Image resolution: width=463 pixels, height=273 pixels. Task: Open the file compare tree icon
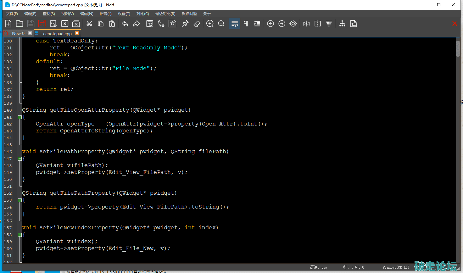342,24
